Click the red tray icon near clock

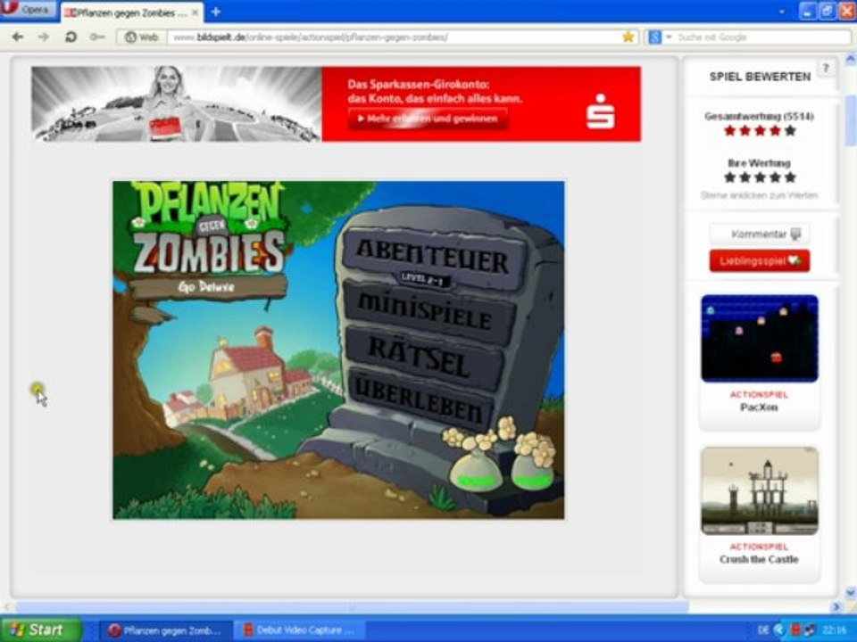tap(796, 630)
